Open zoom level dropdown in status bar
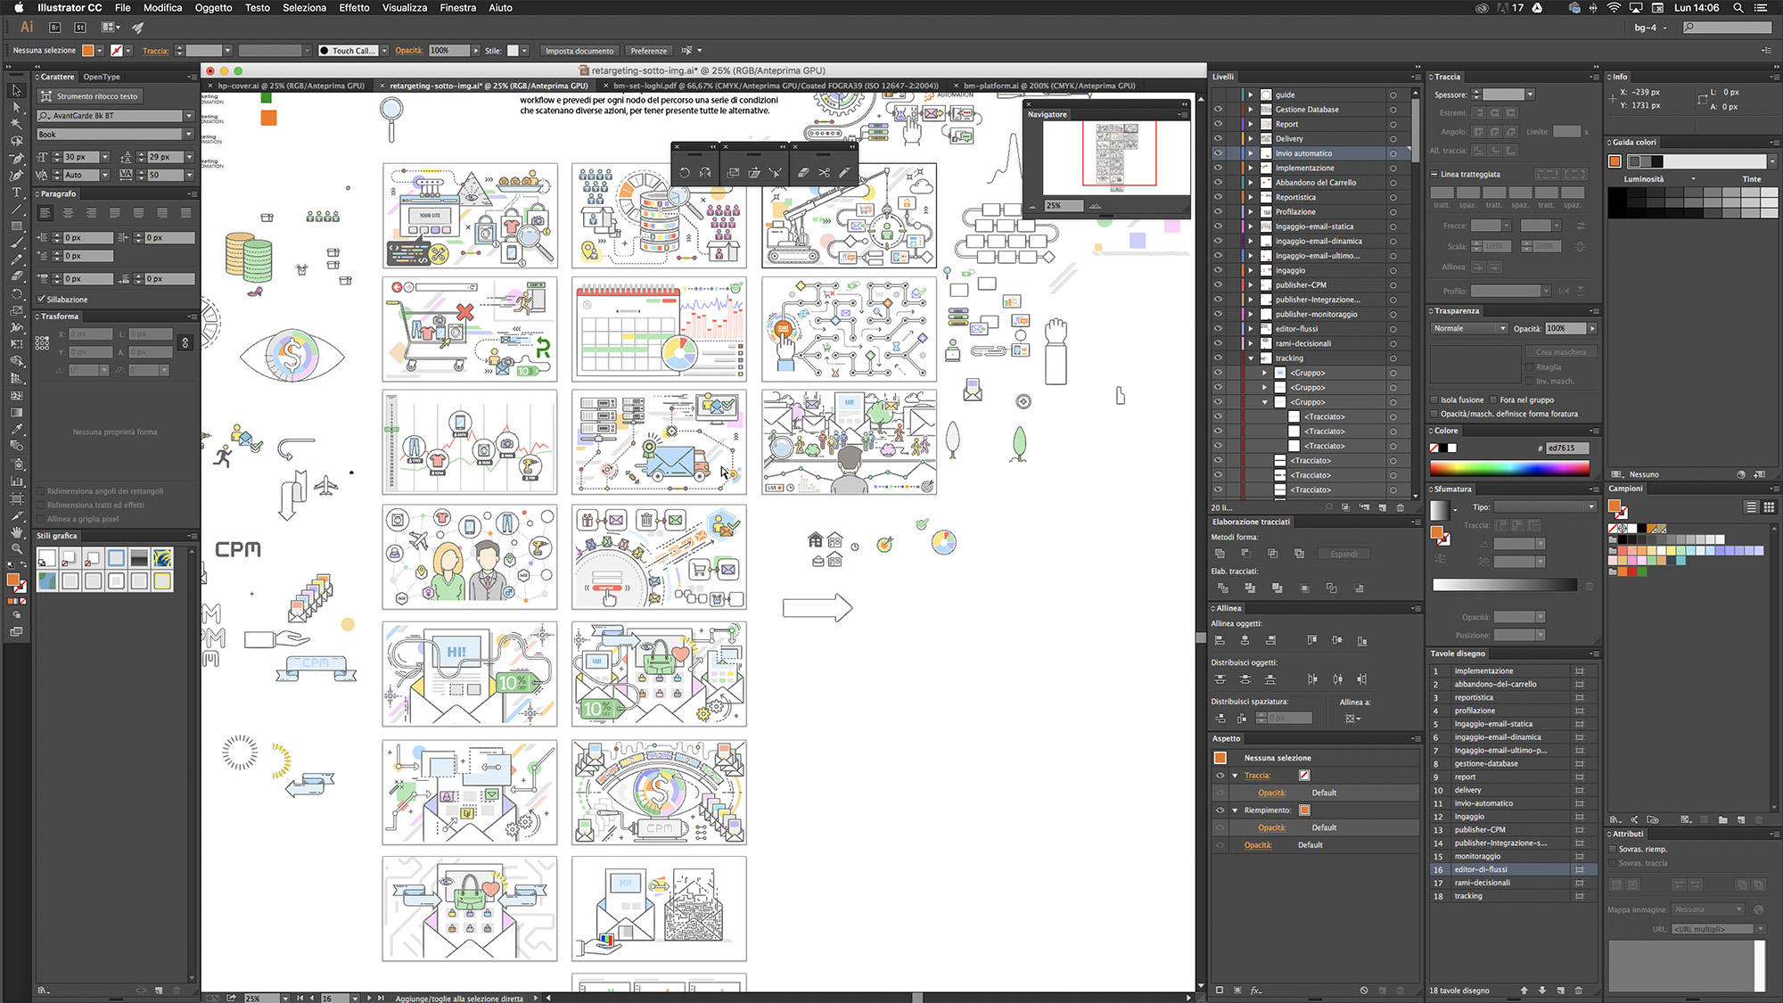This screenshot has height=1003, width=1783. click(285, 998)
